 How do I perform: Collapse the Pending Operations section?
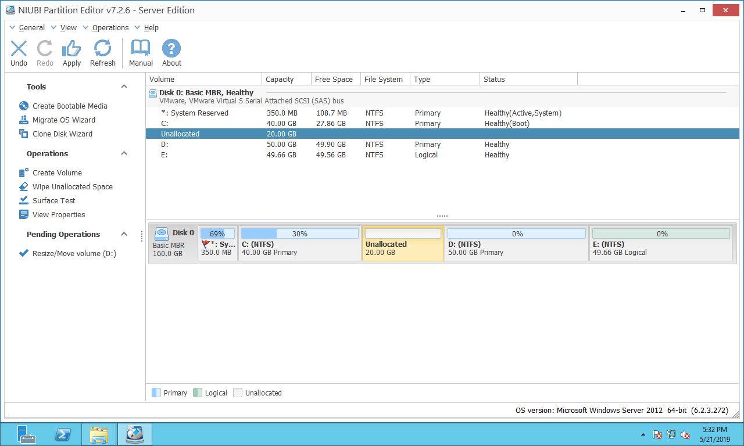coord(124,234)
